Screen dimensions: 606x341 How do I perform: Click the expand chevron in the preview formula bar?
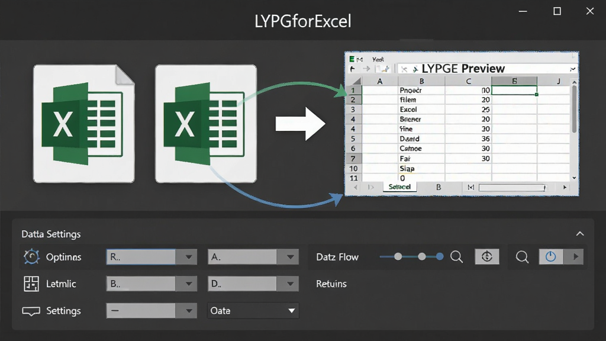click(x=573, y=69)
